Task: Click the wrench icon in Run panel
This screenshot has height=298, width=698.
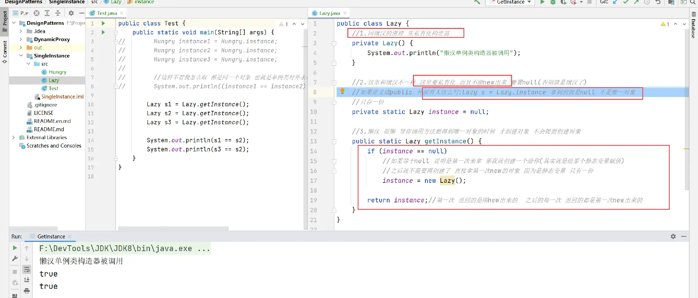Action: coord(15,259)
